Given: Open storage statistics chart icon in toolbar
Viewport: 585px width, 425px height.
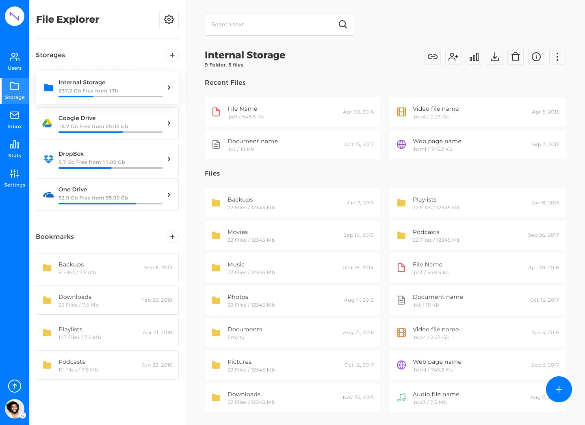Looking at the screenshot, I should [474, 57].
